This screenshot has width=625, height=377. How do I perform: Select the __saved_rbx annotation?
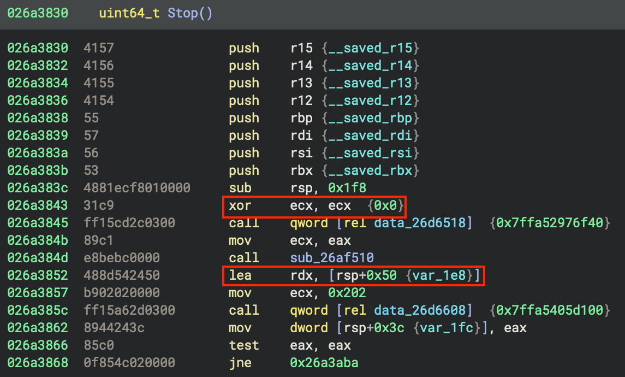pos(370,170)
